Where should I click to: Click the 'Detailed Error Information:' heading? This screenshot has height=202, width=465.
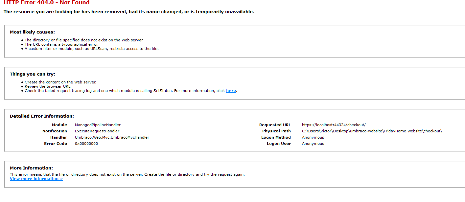(x=42, y=116)
